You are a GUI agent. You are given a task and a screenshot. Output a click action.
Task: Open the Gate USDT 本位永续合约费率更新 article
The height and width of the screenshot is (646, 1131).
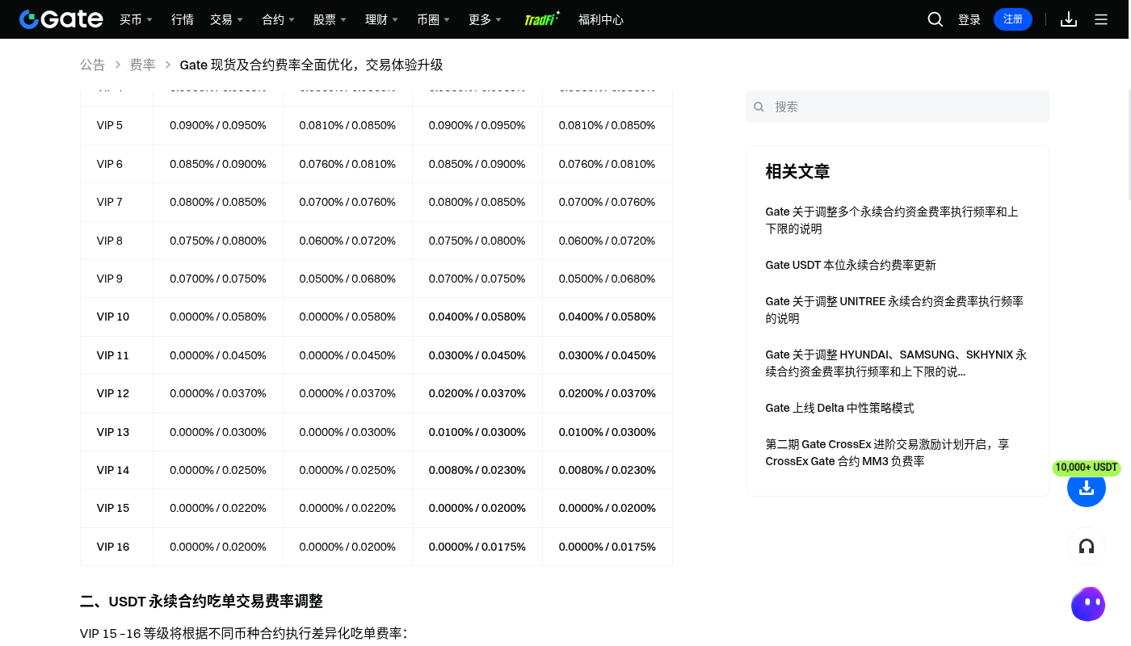(851, 265)
